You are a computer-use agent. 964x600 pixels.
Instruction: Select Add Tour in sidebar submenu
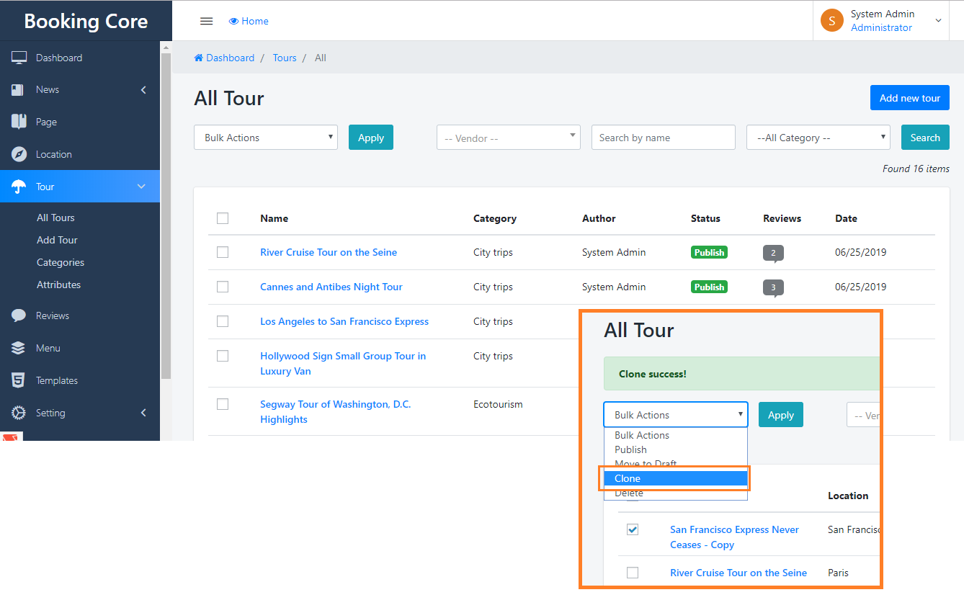[57, 240]
